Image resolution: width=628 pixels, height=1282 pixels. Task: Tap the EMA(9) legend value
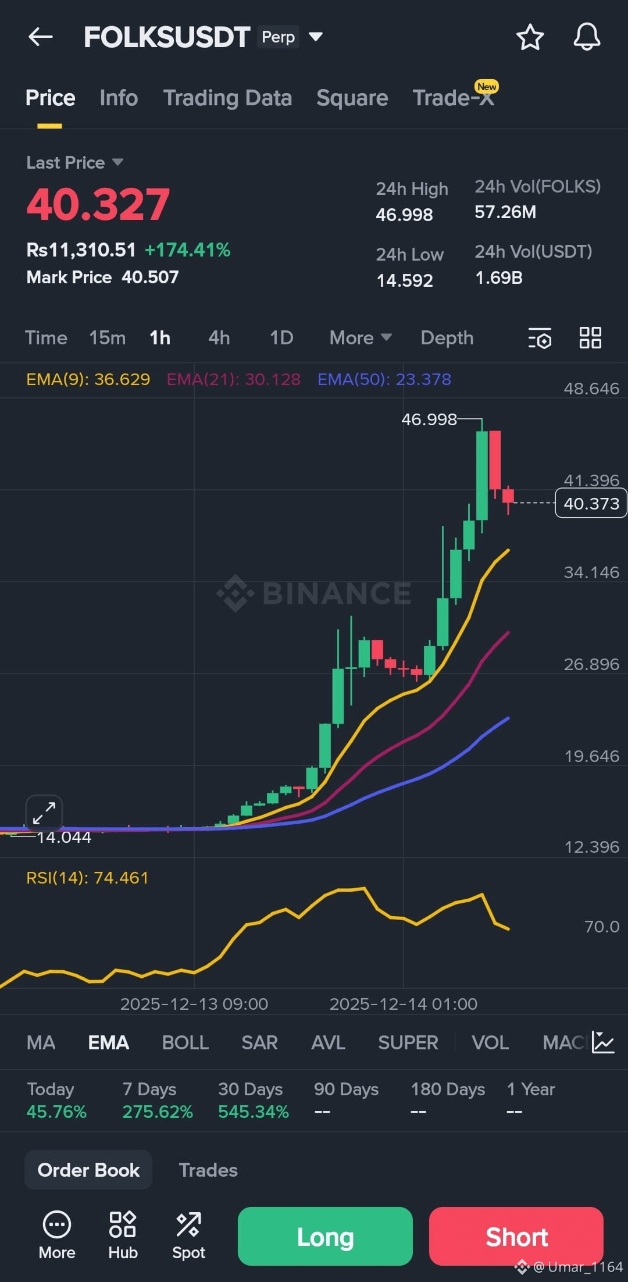[x=88, y=379]
